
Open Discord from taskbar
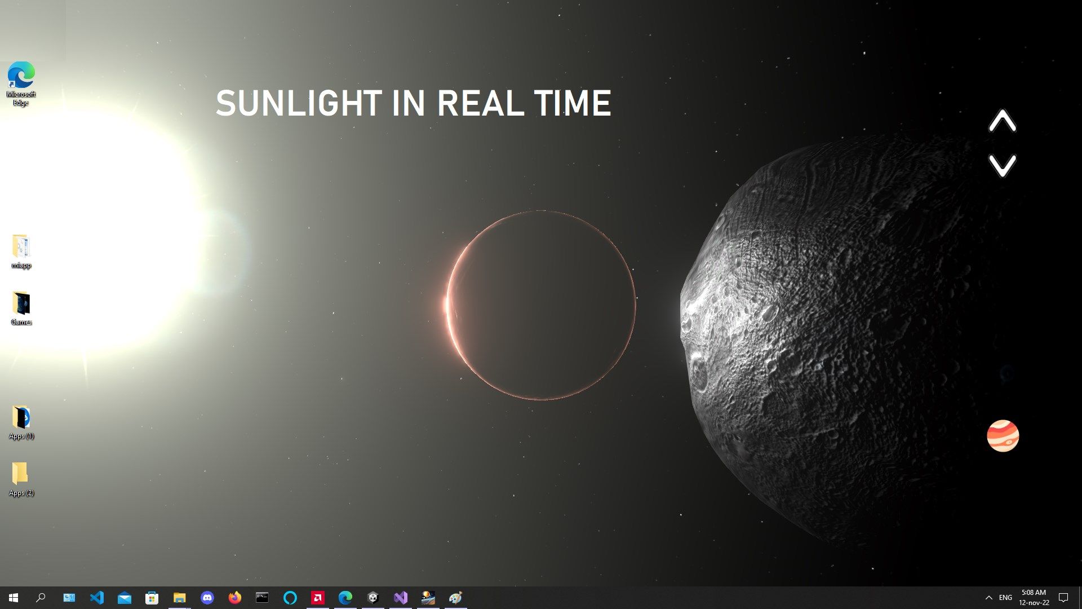tap(207, 598)
